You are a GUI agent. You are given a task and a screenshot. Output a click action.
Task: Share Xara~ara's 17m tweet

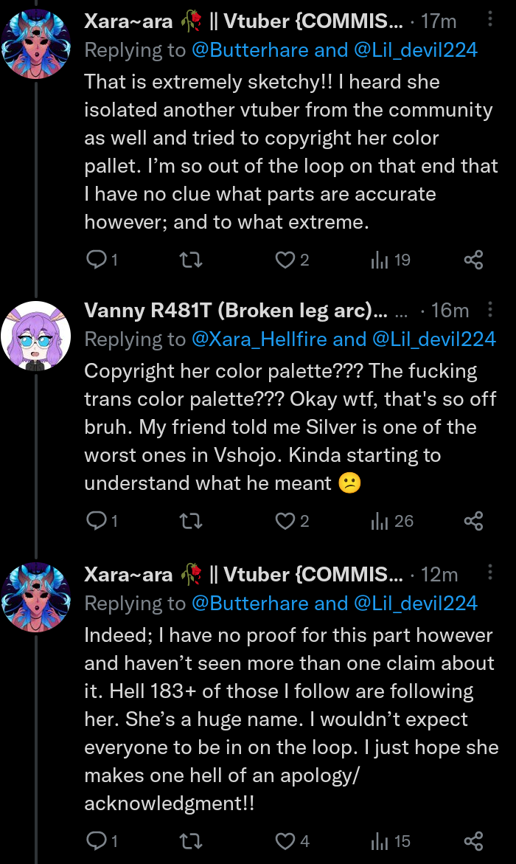pos(473,260)
